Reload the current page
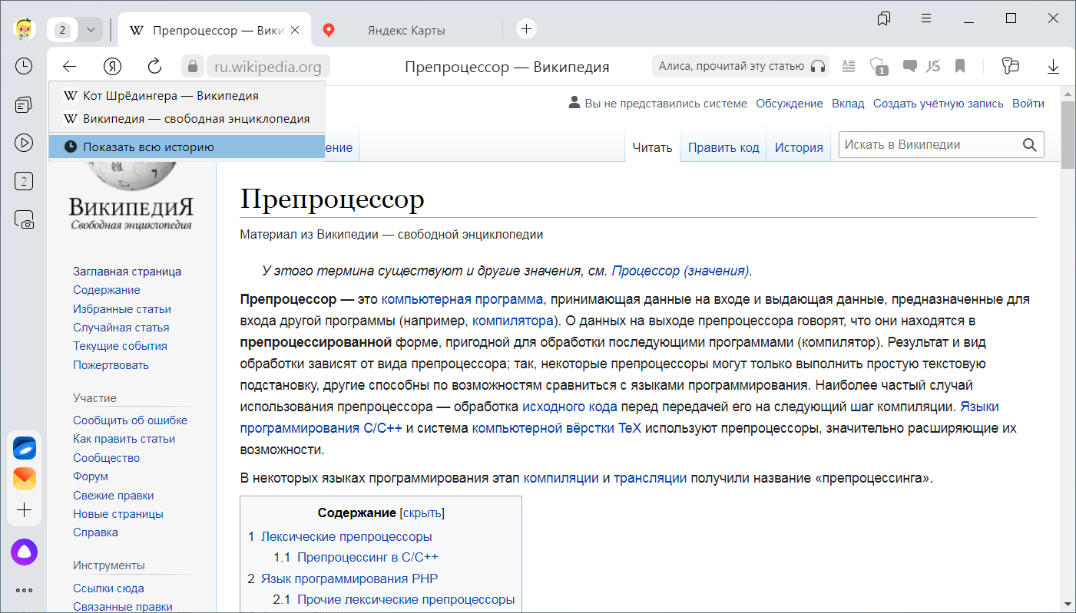1076x613 pixels. pos(154,66)
